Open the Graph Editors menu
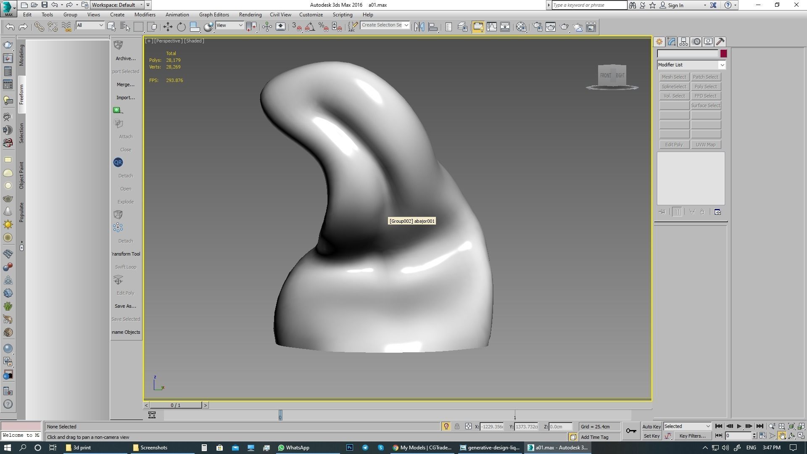Viewport: 807px width, 454px height. (214, 15)
